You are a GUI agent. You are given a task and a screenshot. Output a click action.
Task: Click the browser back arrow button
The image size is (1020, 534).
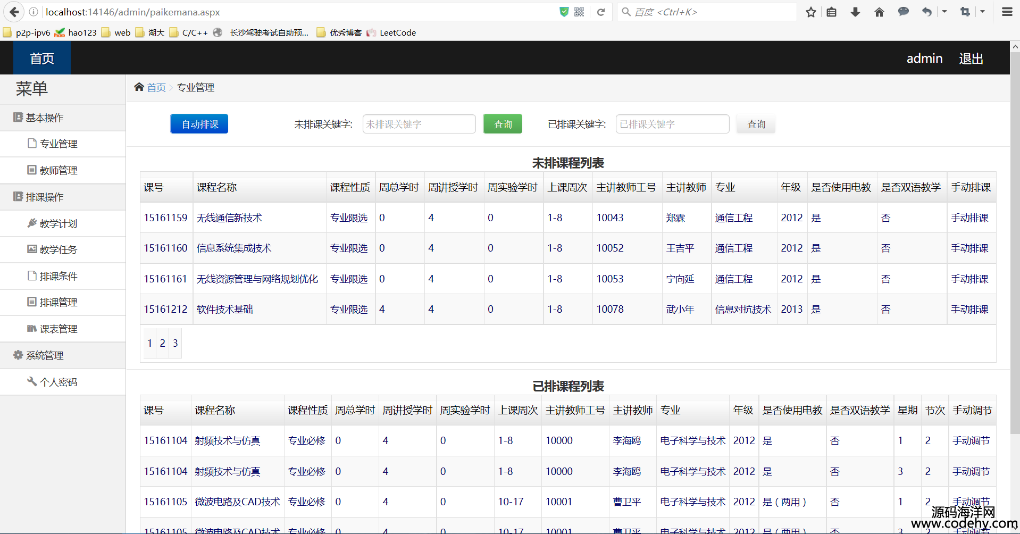(x=14, y=12)
